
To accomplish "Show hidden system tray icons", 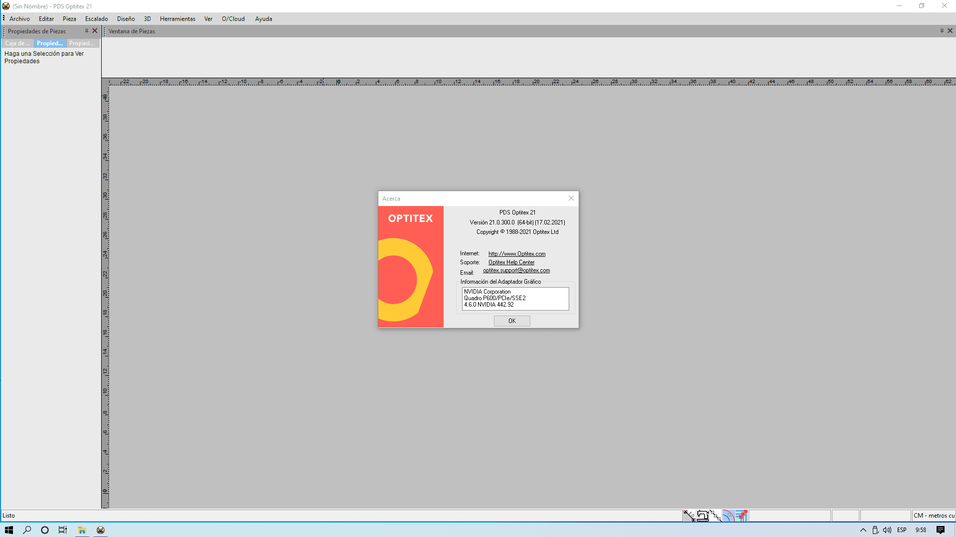I will point(863,530).
